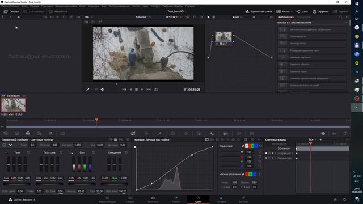Select the clip thumbnail in the clips strip
This screenshot has width=363, height=204.
[x=14, y=105]
